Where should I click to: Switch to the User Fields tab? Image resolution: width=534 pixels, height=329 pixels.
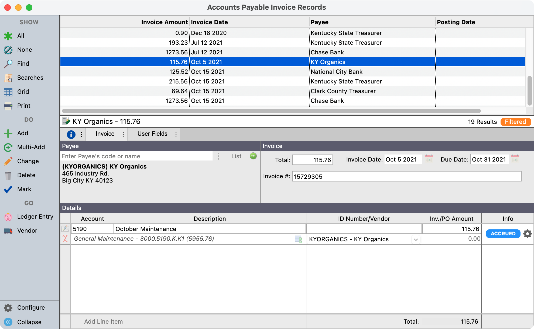152,134
